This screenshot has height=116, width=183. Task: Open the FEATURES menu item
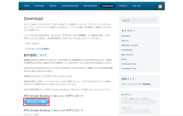39,6
